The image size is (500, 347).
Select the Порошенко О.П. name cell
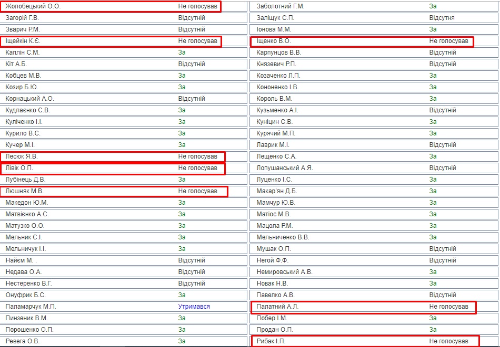[x=29, y=330]
